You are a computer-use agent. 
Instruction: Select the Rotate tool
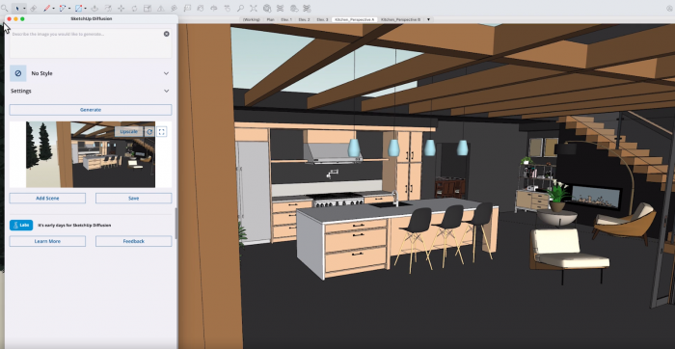click(x=134, y=8)
